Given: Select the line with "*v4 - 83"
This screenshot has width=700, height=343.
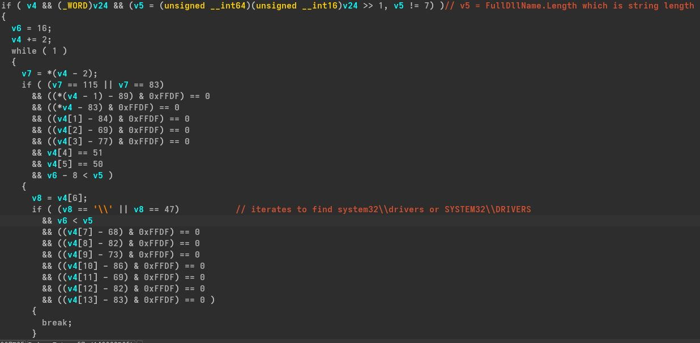Looking at the screenshot, I should click(105, 108).
